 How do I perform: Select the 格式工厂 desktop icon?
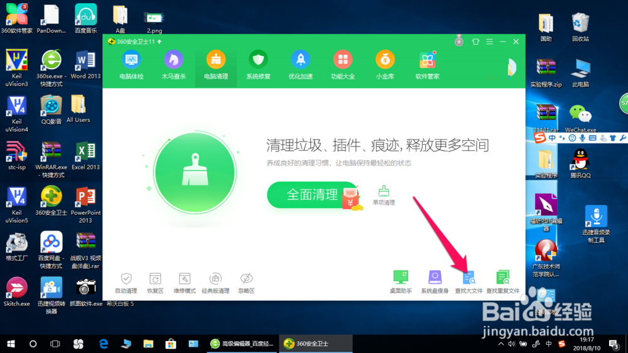pos(16,246)
